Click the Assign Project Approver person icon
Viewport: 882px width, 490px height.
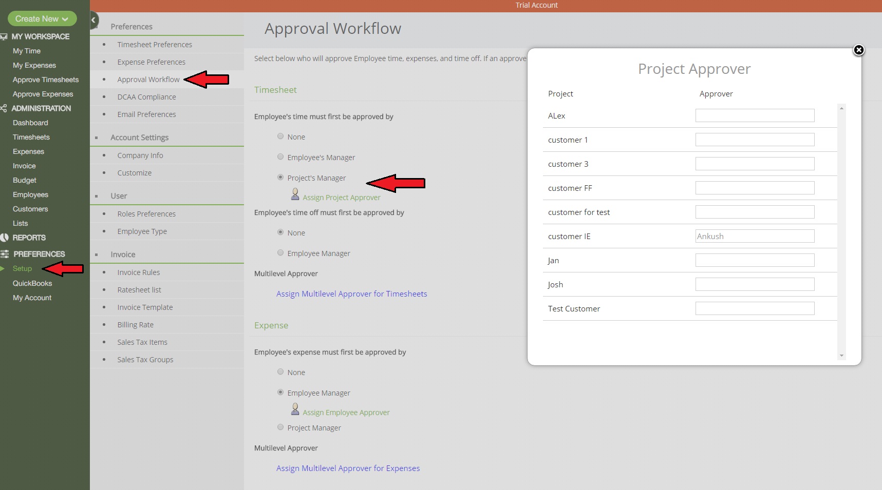[x=295, y=194]
